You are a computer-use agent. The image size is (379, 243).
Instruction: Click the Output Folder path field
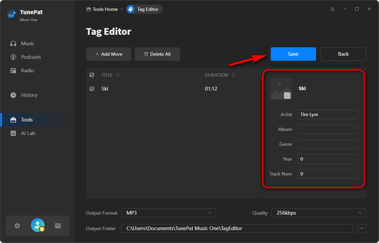click(237, 228)
